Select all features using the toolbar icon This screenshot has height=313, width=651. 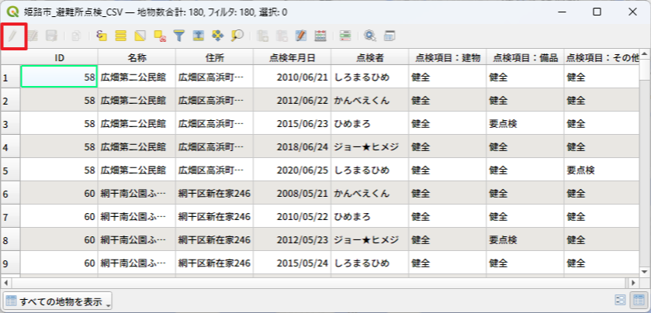(x=121, y=36)
